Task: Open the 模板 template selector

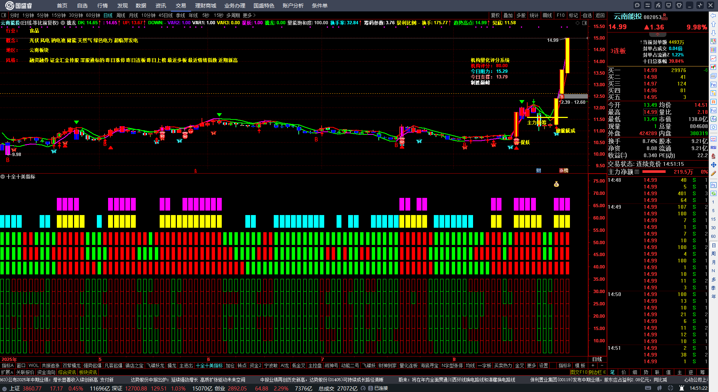Action: [580, 365]
